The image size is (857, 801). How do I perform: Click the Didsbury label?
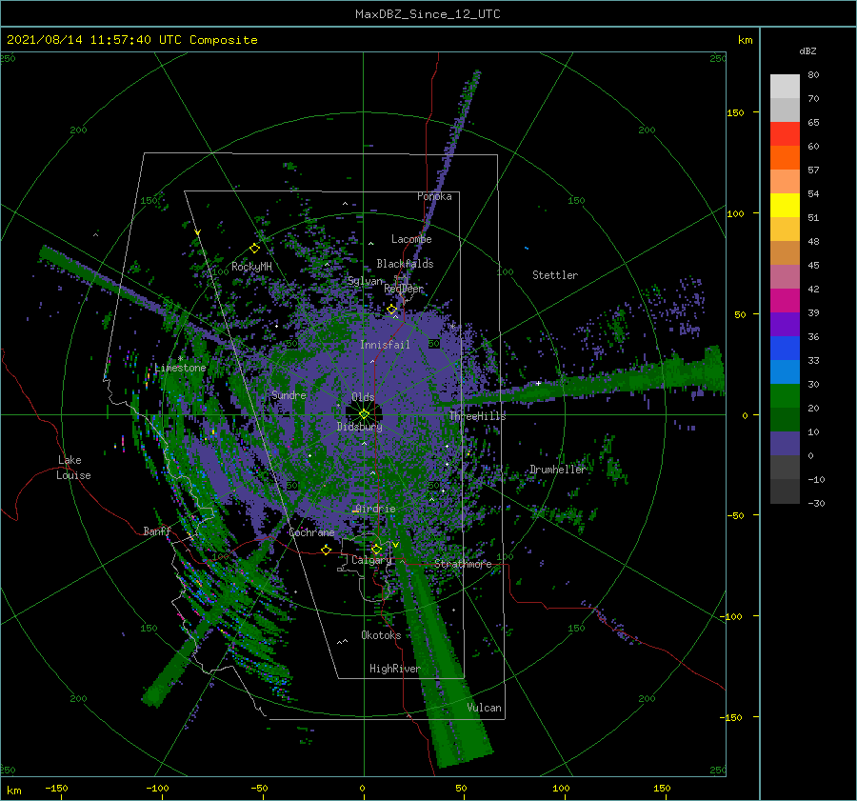(360, 427)
